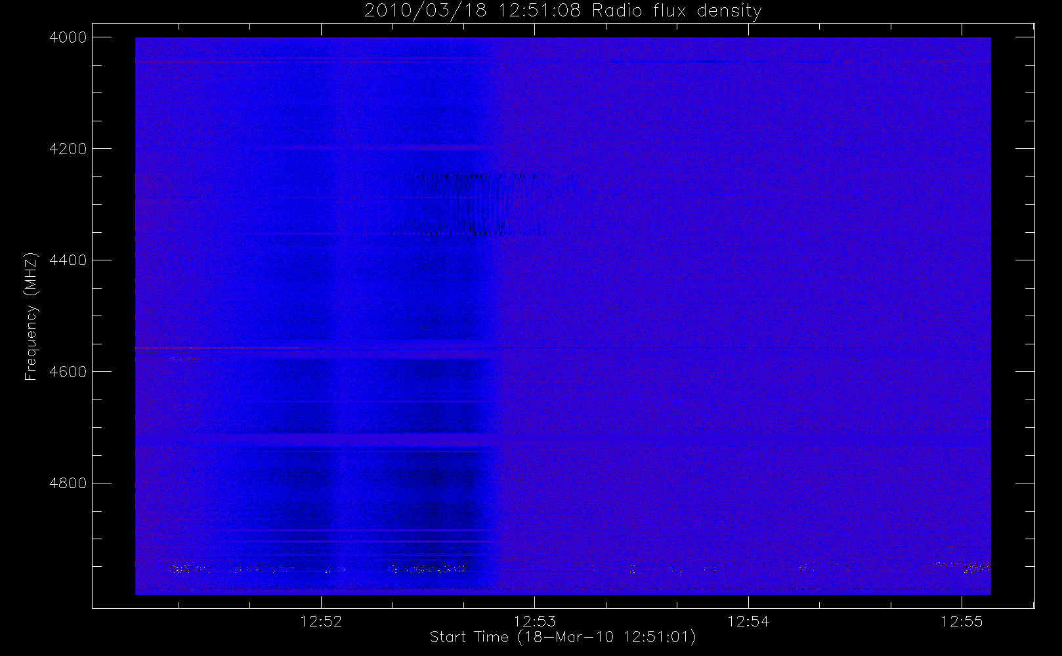This screenshot has height=656, width=1062.
Task: Click the 12:54 time tick label
Action: [x=748, y=621]
